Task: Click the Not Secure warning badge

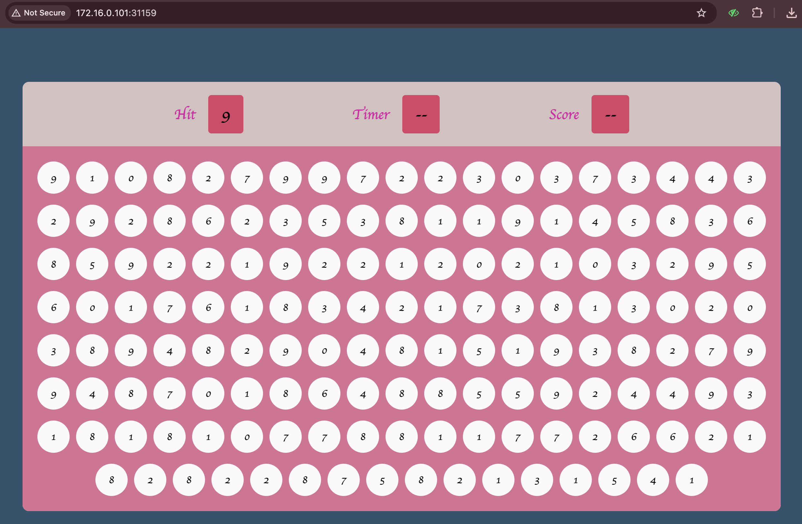Action: coord(38,13)
